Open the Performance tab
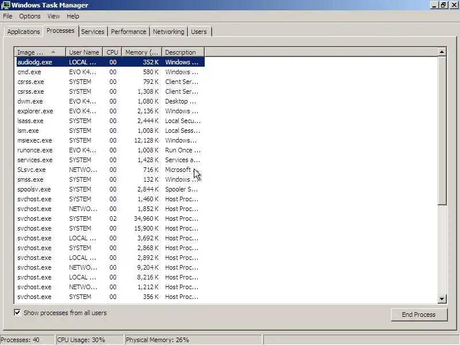 pyautogui.click(x=128, y=32)
